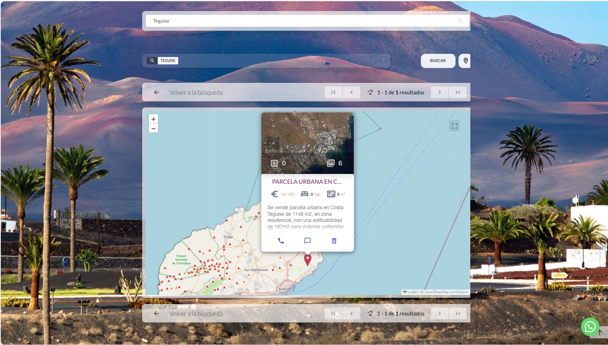Follow the bottom Volver a la búsqueda link
This screenshot has height=345, width=608.
196,314
